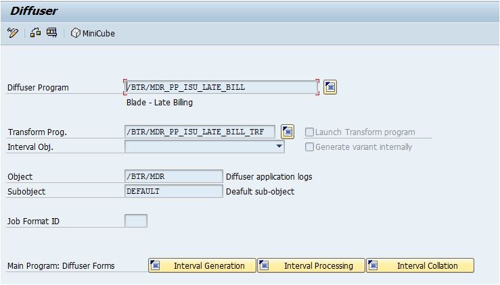
Task: Click the document icon on Interval Generation
Action: click(x=156, y=265)
